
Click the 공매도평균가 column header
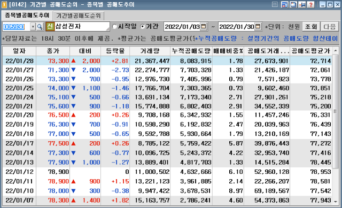(311, 51)
